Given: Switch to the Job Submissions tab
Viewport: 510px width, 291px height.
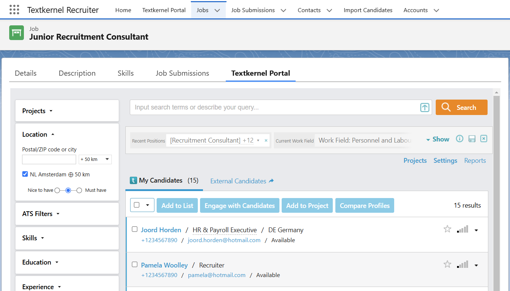Looking at the screenshot, I should (x=182, y=73).
